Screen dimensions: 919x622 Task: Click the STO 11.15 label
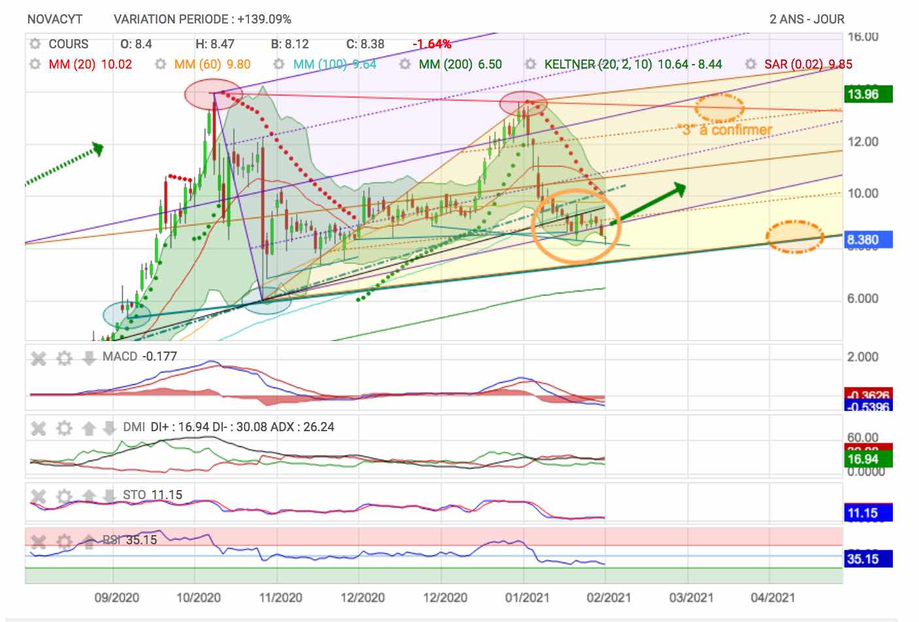[x=152, y=495]
